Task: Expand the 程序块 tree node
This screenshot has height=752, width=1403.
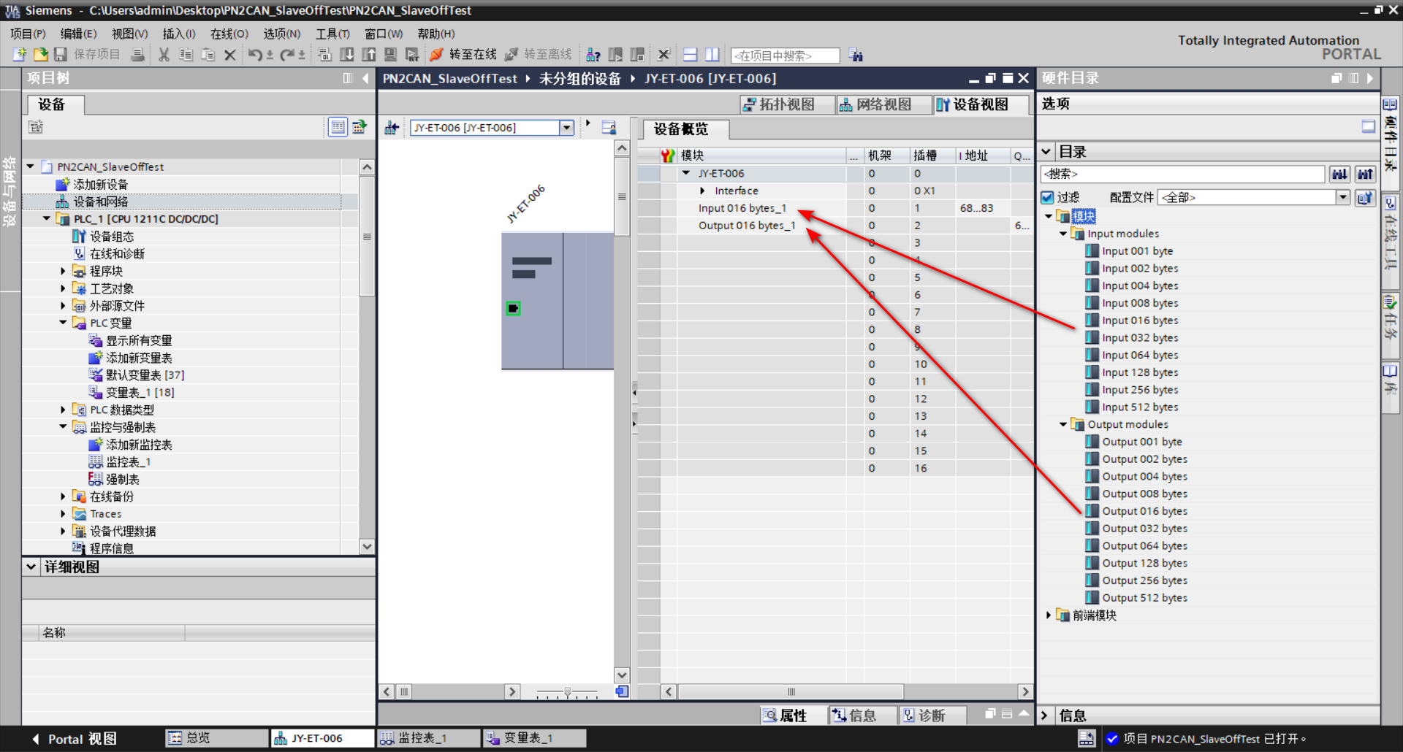Action: [x=63, y=271]
